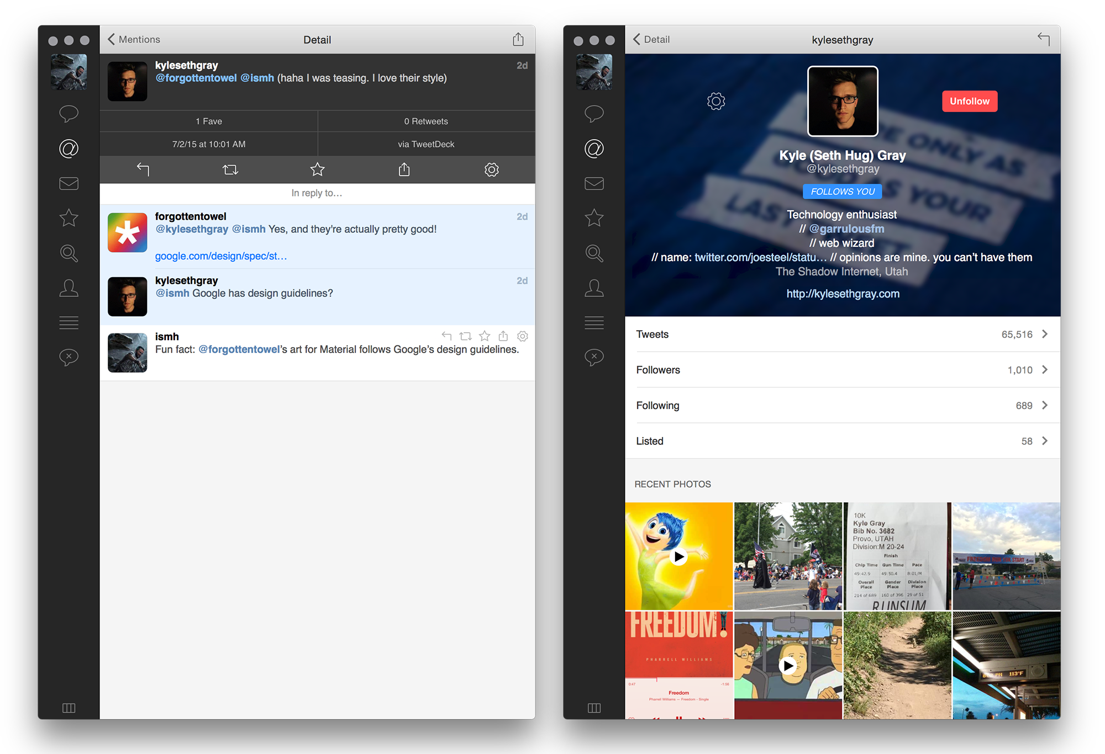
Task: Open tweet options gear in action bar
Action: click(491, 169)
